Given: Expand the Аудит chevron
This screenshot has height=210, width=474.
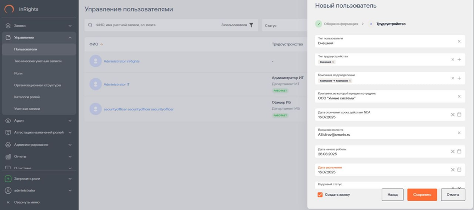Looking at the screenshot, I should pyautogui.click(x=70, y=121).
